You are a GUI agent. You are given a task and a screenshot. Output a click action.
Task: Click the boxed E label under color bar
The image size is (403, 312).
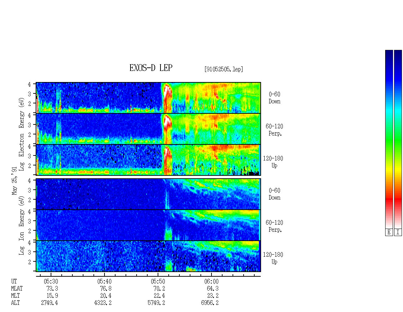pos(389,232)
